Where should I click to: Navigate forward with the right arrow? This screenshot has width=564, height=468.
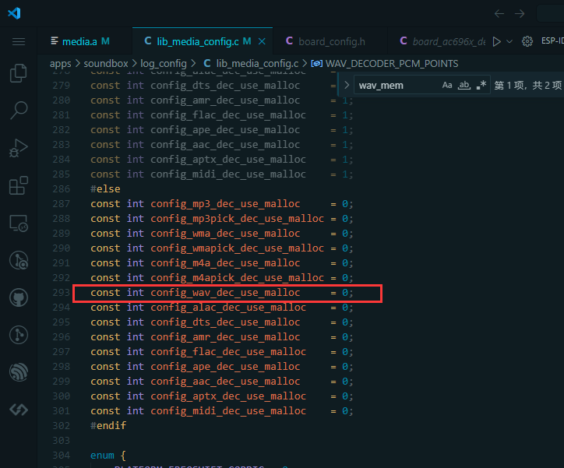click(x=520, y=14)
